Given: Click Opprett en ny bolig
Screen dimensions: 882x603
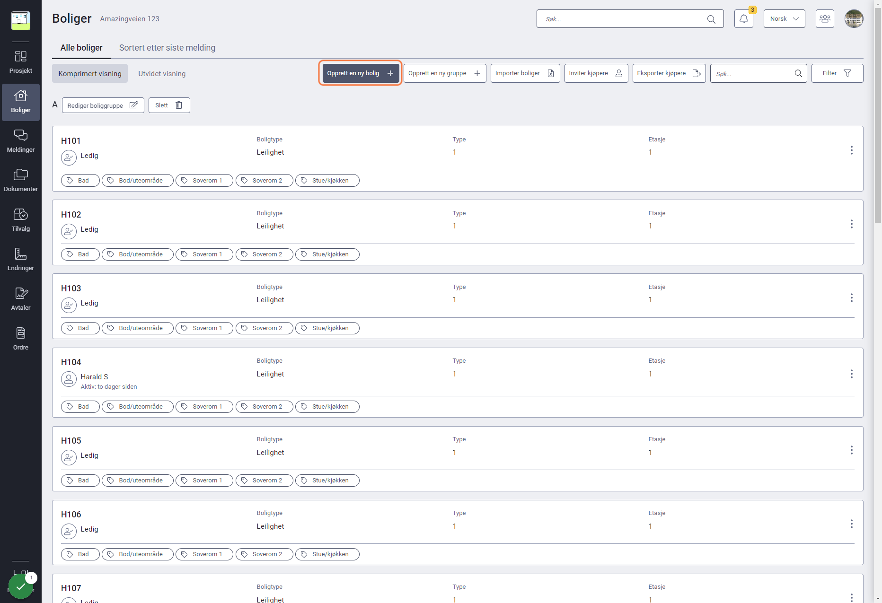Looking at the screenshot, I should click(361, 73).
